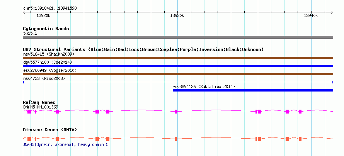Image resolution: width=344 pixels, height=156 pixels.
Task: Click the brown esv2760949 variant bar
Action: [x=178, y=74]
